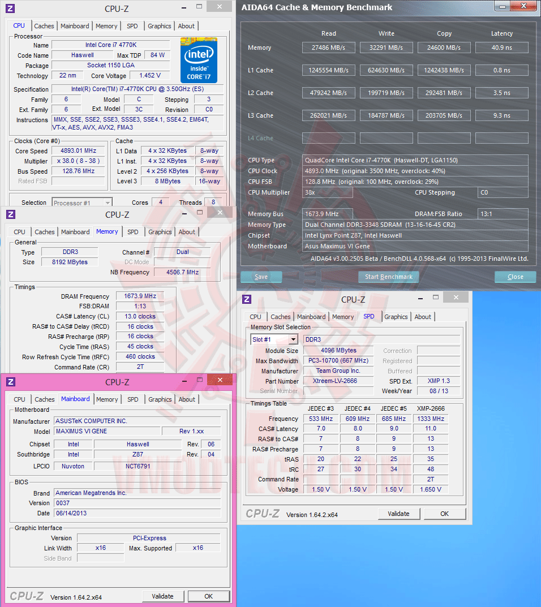Screen dimensions: 541x607
Task: Click the CPU-Z brand logo at bottom left
Action: (x=26, y=596)
